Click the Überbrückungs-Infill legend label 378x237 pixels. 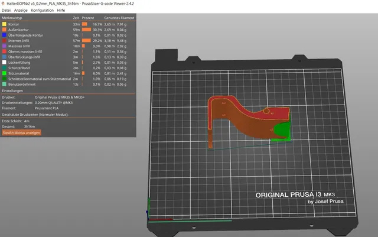coord(24,57)
